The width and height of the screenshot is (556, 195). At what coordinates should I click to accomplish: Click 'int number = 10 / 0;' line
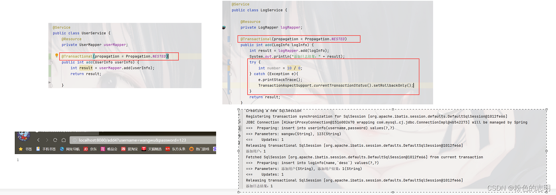click(280, 68)
